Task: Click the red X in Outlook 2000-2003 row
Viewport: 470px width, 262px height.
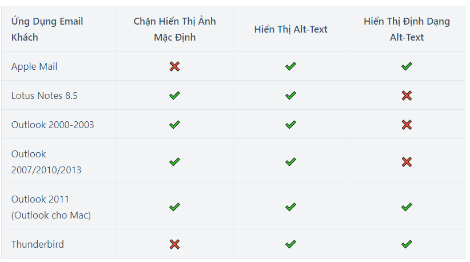Action: 407,125
